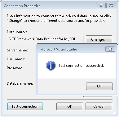119x117 pixels.
Task: Click the .NET Framework Data Provider field
Action: [x=45, y=39]
